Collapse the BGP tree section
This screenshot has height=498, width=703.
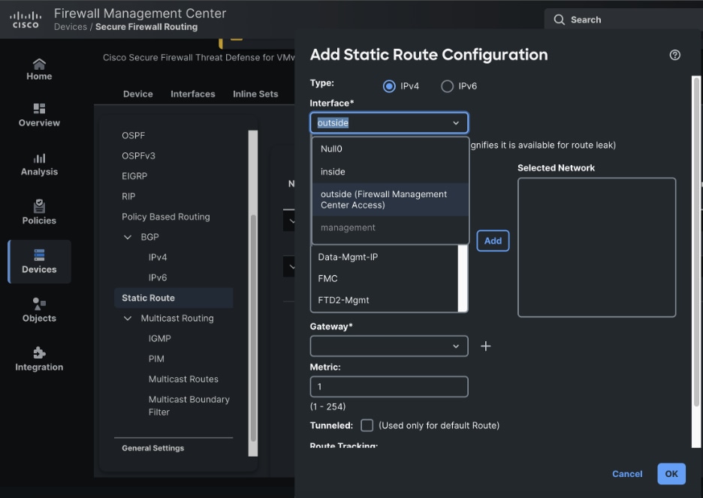point(128,237)
